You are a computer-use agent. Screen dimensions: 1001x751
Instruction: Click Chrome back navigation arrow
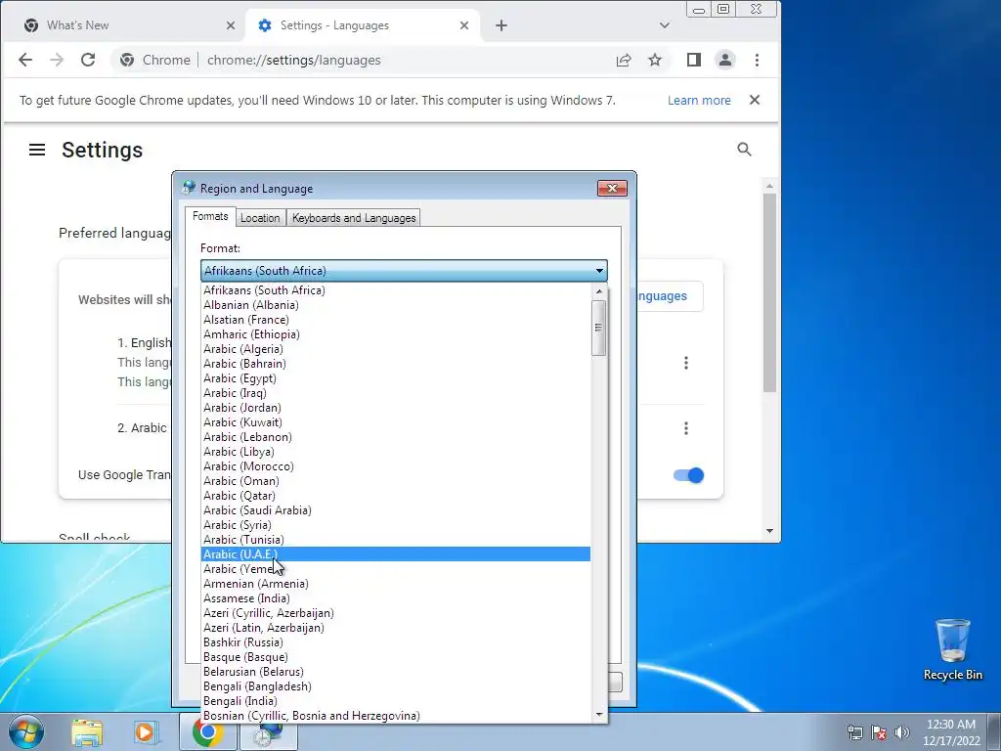[x=25, y=60]
